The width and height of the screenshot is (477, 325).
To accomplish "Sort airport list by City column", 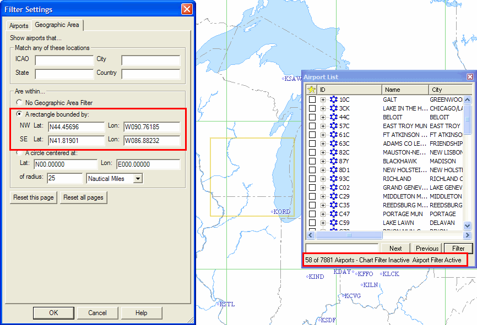I will pos(450,90).
